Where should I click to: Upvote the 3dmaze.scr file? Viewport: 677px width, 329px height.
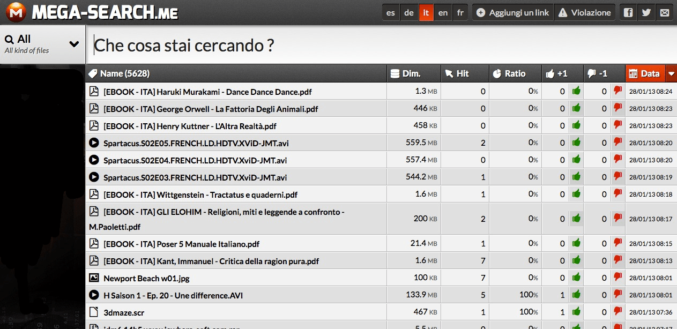pos(576,312)
